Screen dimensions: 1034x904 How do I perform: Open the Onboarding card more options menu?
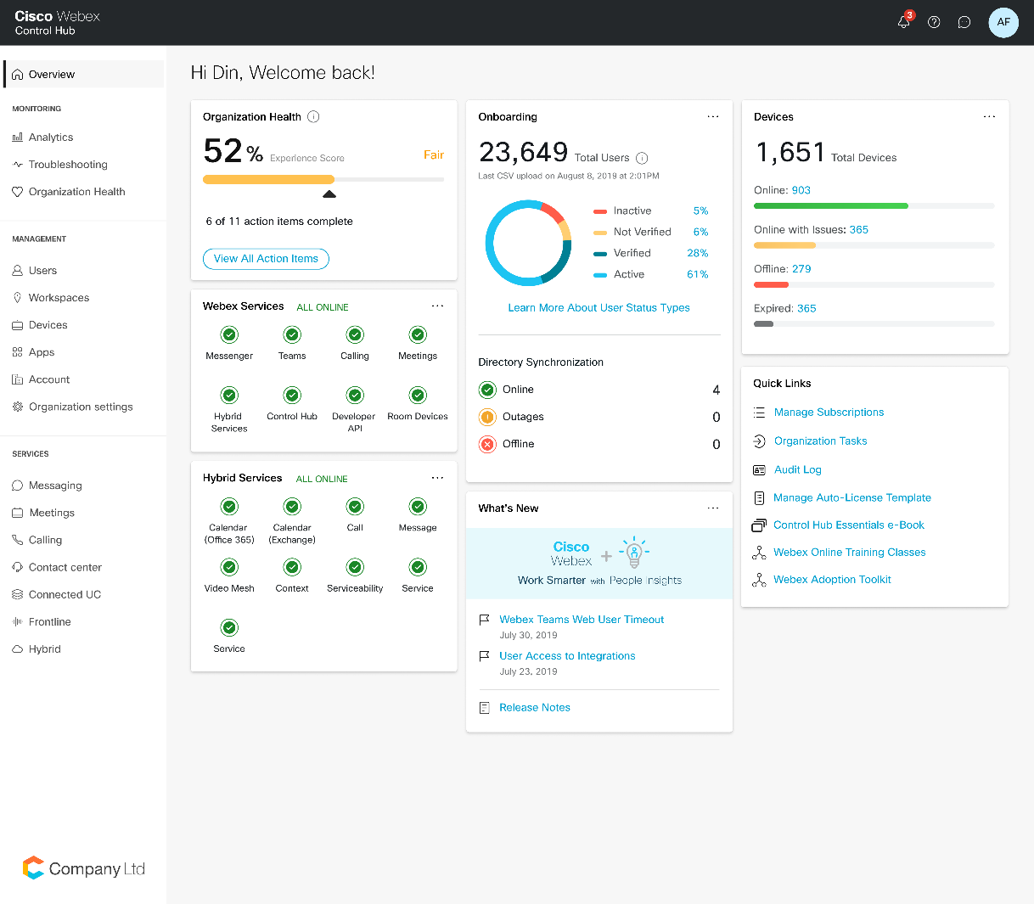click(713, 117)
